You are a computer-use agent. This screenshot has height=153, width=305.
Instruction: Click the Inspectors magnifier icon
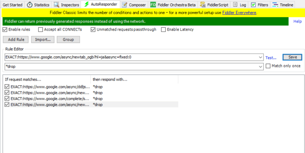tap(56, 5)
